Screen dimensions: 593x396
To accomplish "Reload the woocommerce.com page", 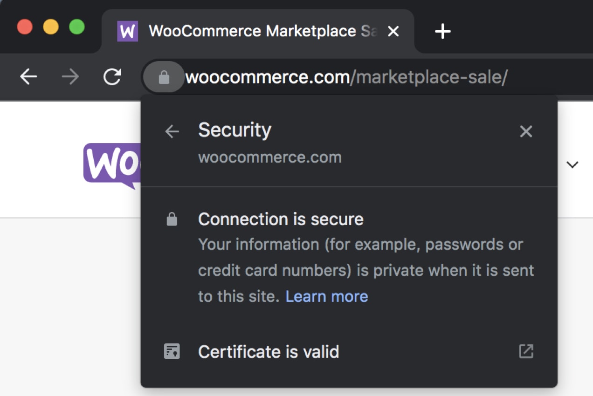I will click(x=112, y=77).
